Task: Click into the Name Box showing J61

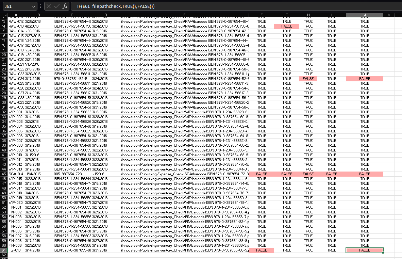Action: click(16, 6)
